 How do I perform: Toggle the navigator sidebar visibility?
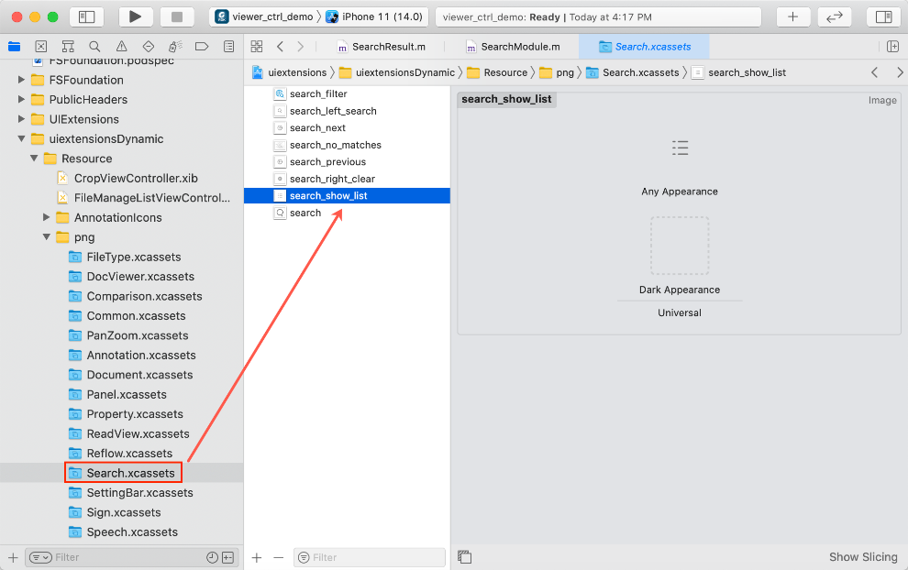click(86, 16)
